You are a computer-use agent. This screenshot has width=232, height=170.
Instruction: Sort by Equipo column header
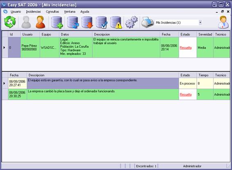(50, 34)
